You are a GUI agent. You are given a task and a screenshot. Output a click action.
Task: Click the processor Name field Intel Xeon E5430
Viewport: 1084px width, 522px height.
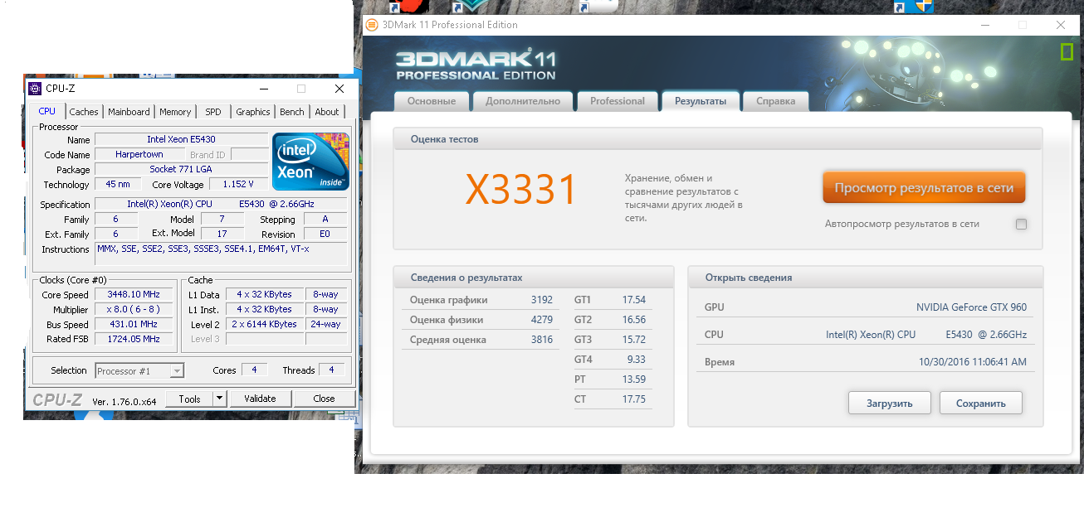click(x=181, y=139)
